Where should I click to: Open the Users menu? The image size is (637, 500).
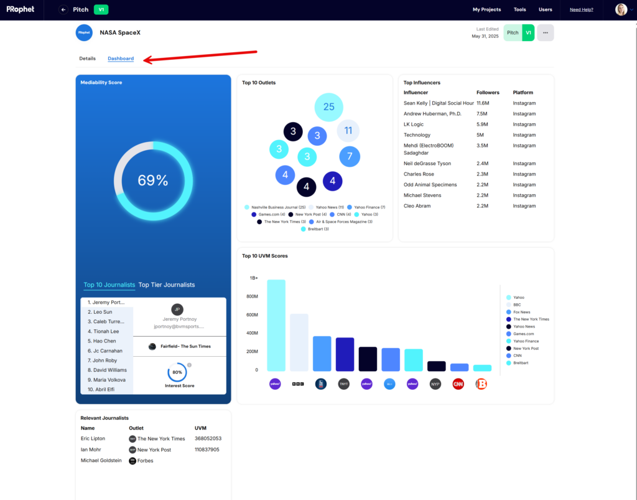[x=545, y=10]
